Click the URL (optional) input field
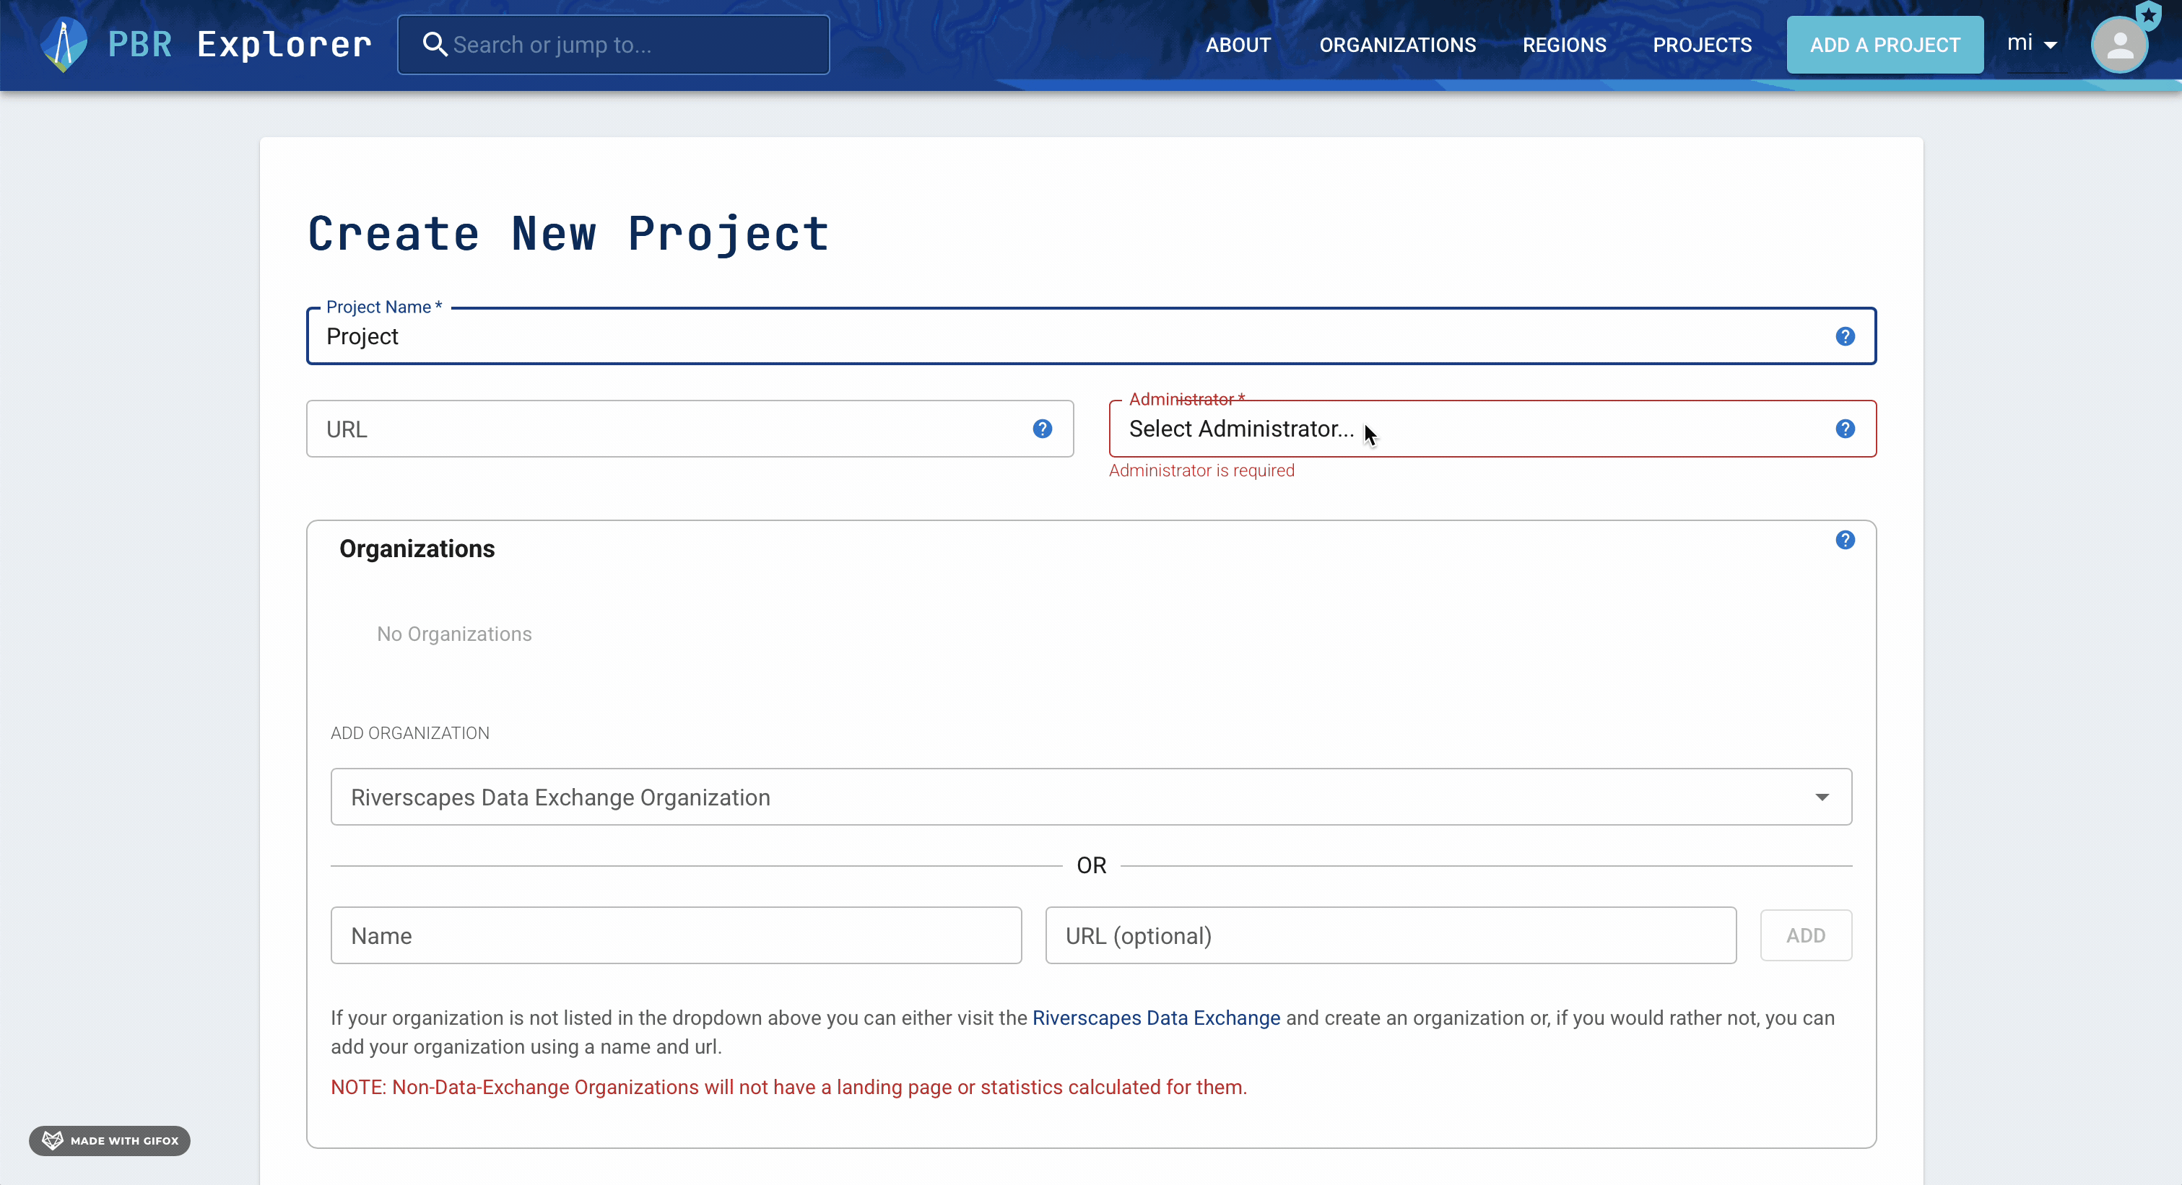 [1390, 935]
